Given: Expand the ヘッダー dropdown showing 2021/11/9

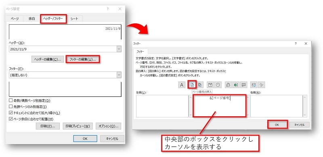Looking at the screenshot, I should pyautogui.click(x=119, y=49).
